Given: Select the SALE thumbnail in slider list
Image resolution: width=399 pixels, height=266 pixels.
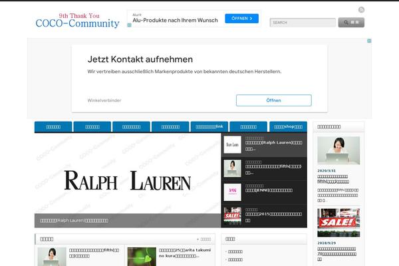Looking at the screenshot, I should 232,216.
